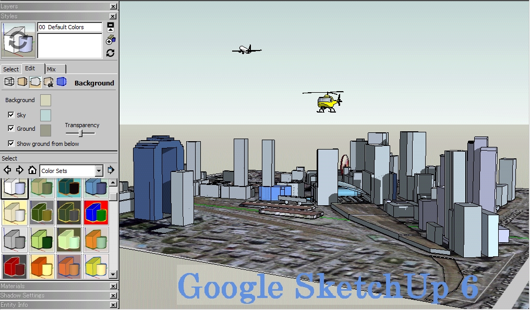Screen dimensions: 530x310
Task: Select Background settings icon
Action: (35, 82)
